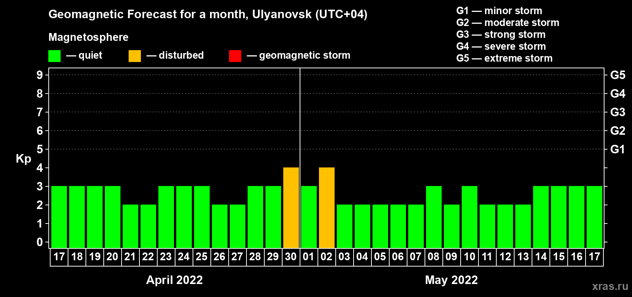The height and width of the screenshot is (297, 632).
Task: Click the red geomagnetic storm legend swatch
Action: (x=235, y=56)
